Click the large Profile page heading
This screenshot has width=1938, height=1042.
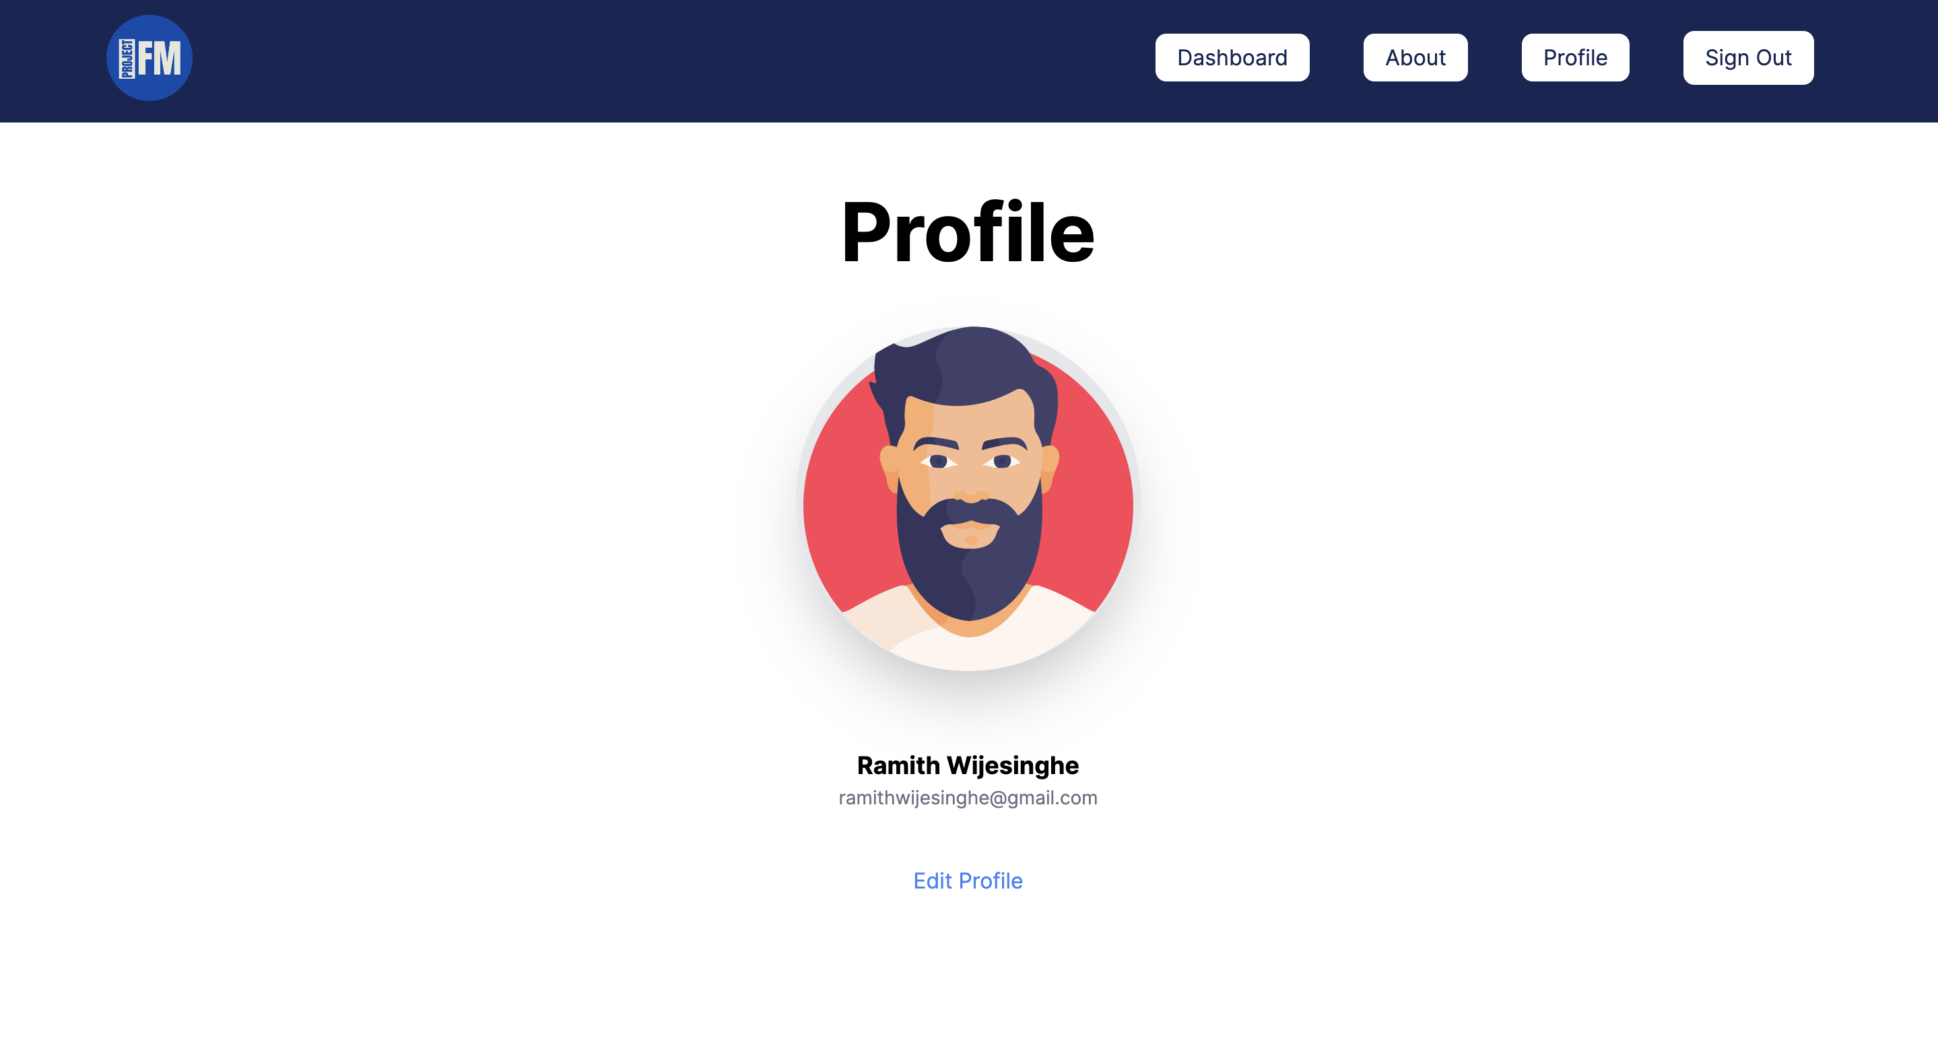968,232
